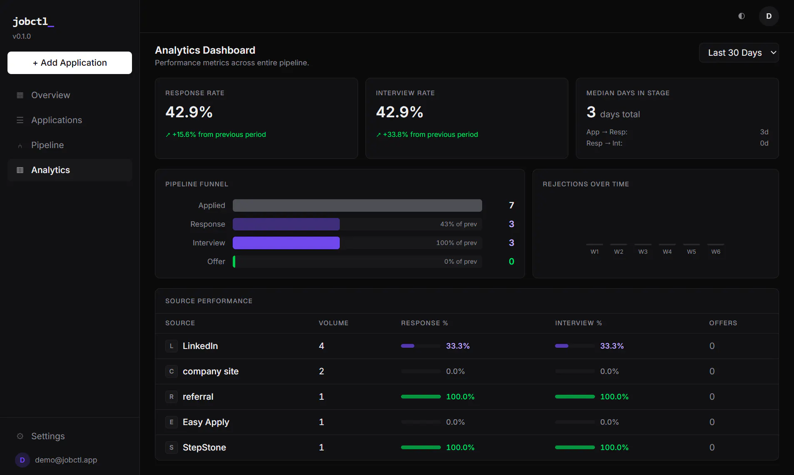Click the Interview funnel bar
Image resolution: width=794 pixels, height=475 pixels.
(x=286, y=243)
